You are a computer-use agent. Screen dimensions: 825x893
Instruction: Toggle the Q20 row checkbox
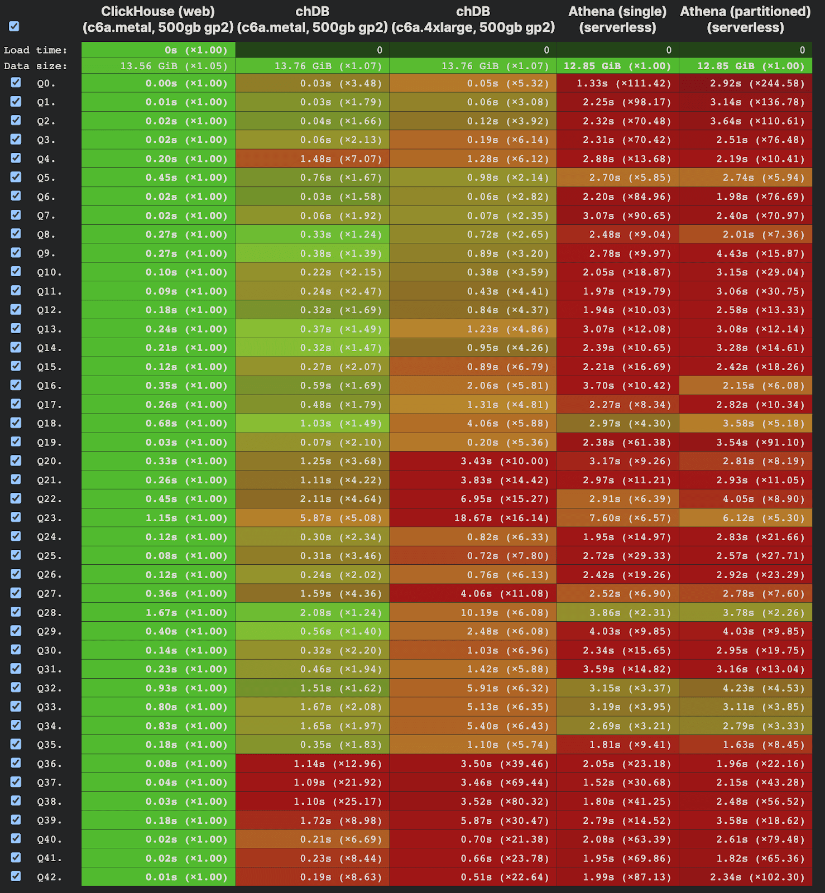16,460
